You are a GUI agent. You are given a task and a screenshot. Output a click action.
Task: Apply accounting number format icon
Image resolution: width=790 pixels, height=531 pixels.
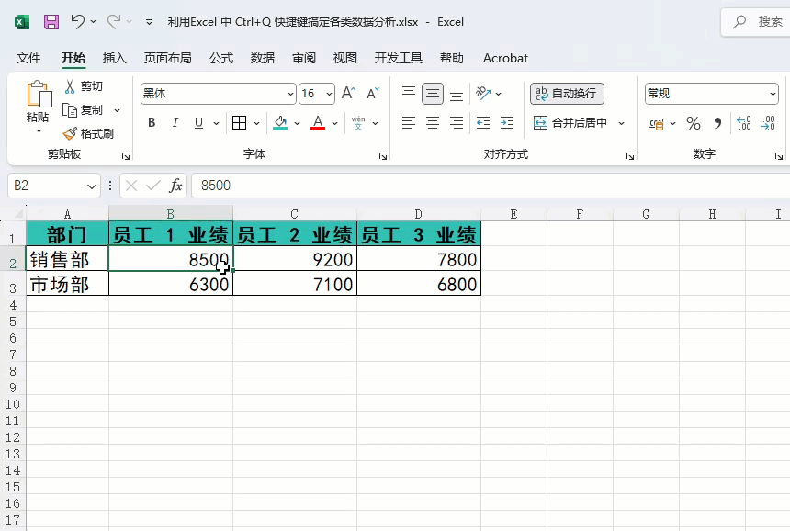click(656, 123)
